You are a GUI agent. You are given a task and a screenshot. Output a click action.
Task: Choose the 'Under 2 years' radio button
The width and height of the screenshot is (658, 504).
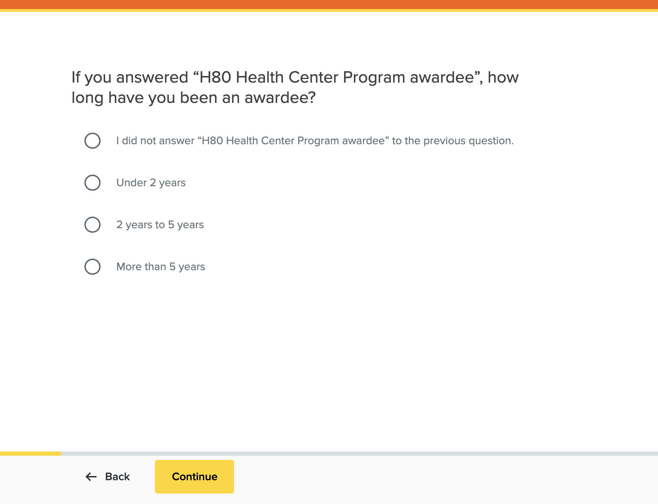92,183
